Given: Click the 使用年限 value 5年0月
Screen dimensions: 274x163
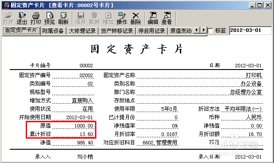Looking at the screenshot, I should coord(169,109).
